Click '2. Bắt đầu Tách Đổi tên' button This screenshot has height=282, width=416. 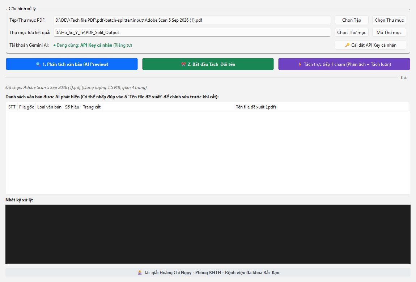pyautogui.click(x=208, y=64)
